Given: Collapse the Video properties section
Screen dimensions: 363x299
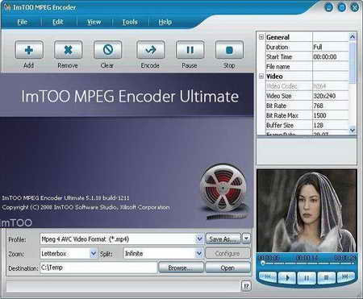Looking at the screenshot, I should pos(261,77).
